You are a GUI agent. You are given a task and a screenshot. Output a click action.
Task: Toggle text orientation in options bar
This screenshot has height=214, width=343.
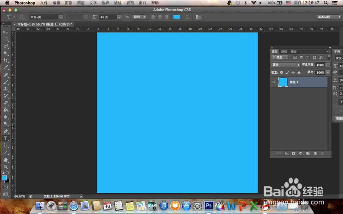point(22,17)
